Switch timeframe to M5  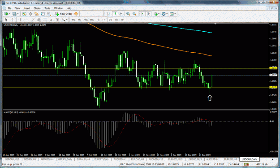(79, 20)
